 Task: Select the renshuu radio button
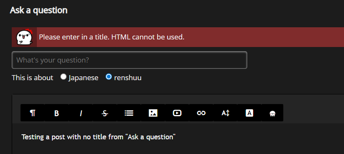109,77
